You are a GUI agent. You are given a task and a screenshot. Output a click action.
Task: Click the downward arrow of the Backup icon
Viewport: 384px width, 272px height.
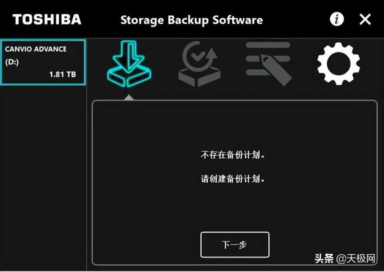pyautogui.click(x=129, y=57)
